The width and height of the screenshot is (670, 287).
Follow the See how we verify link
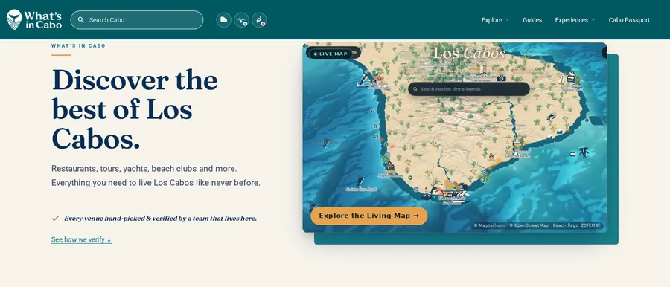coord(82,239)
